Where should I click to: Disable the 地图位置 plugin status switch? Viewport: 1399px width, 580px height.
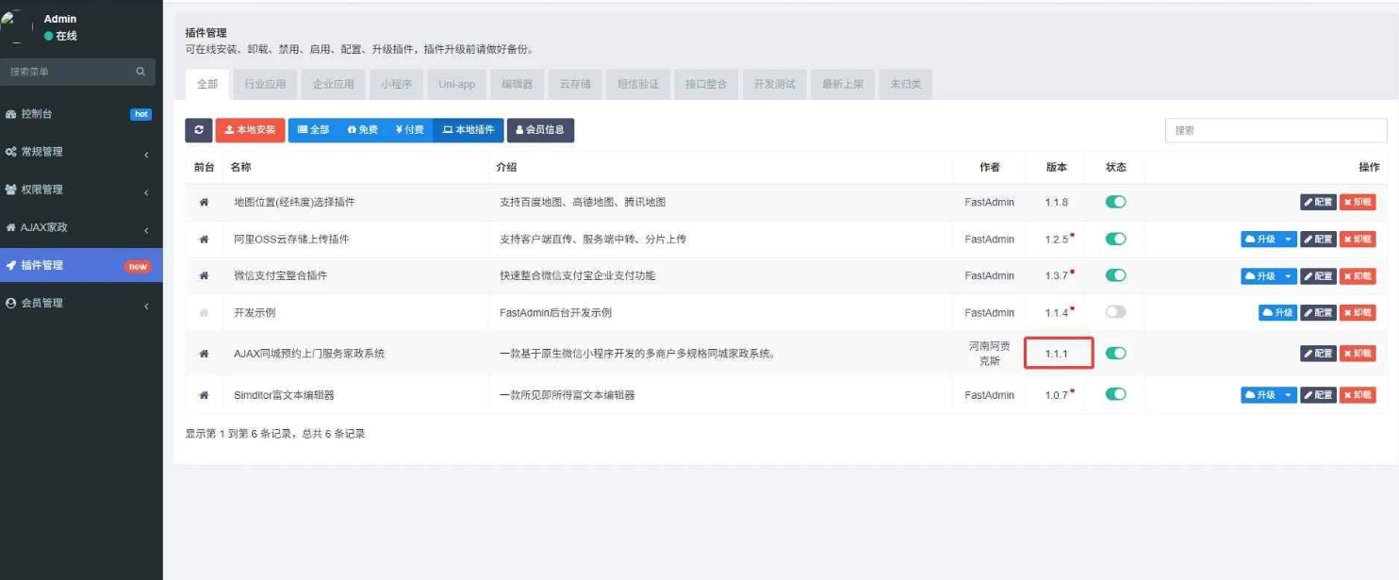click(x=1115, y=202)
